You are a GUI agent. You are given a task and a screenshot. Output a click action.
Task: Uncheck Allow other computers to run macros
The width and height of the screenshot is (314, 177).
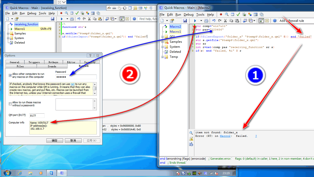(10, 75)
